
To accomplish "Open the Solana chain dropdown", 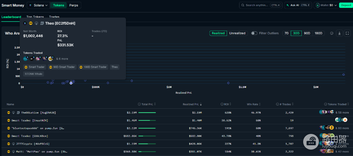I will [38, 5].
